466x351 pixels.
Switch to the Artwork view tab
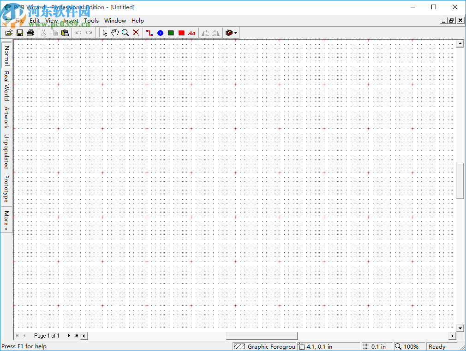click(x=6, y=118)
